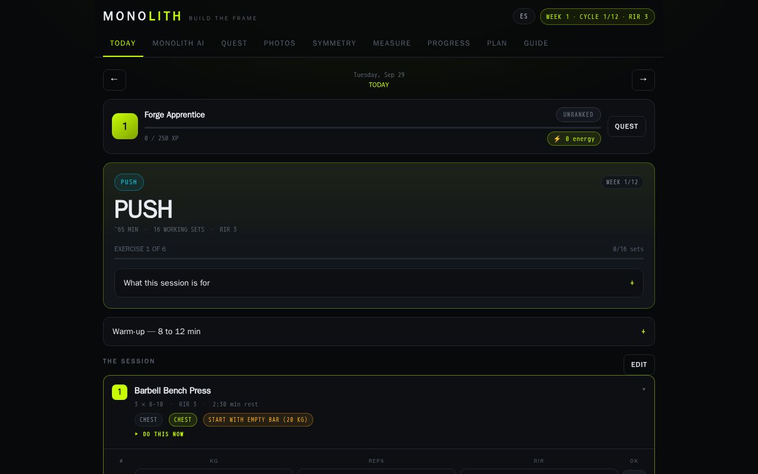
Task: Switch language with the ES toggle
Action: 524,17
